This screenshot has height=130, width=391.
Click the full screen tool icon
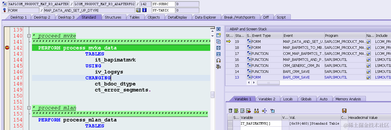(218, 48)
